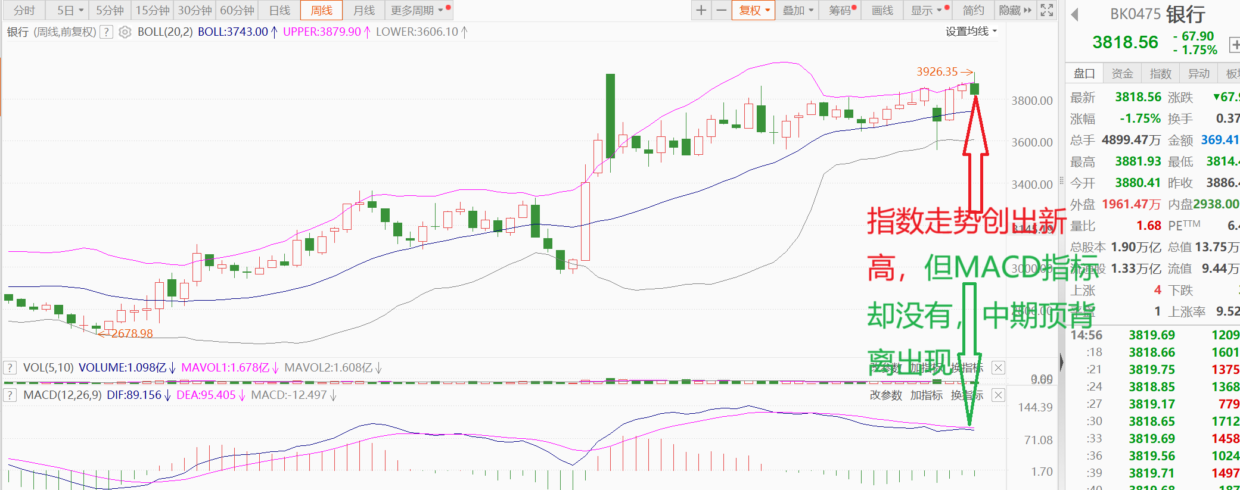Click the 2678.98 low price label
Viewport: 1240px width, 490px height.
pos(132,333)
